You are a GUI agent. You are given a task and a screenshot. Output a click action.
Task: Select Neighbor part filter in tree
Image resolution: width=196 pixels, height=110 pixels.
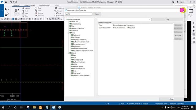click(x=77, y=28)
